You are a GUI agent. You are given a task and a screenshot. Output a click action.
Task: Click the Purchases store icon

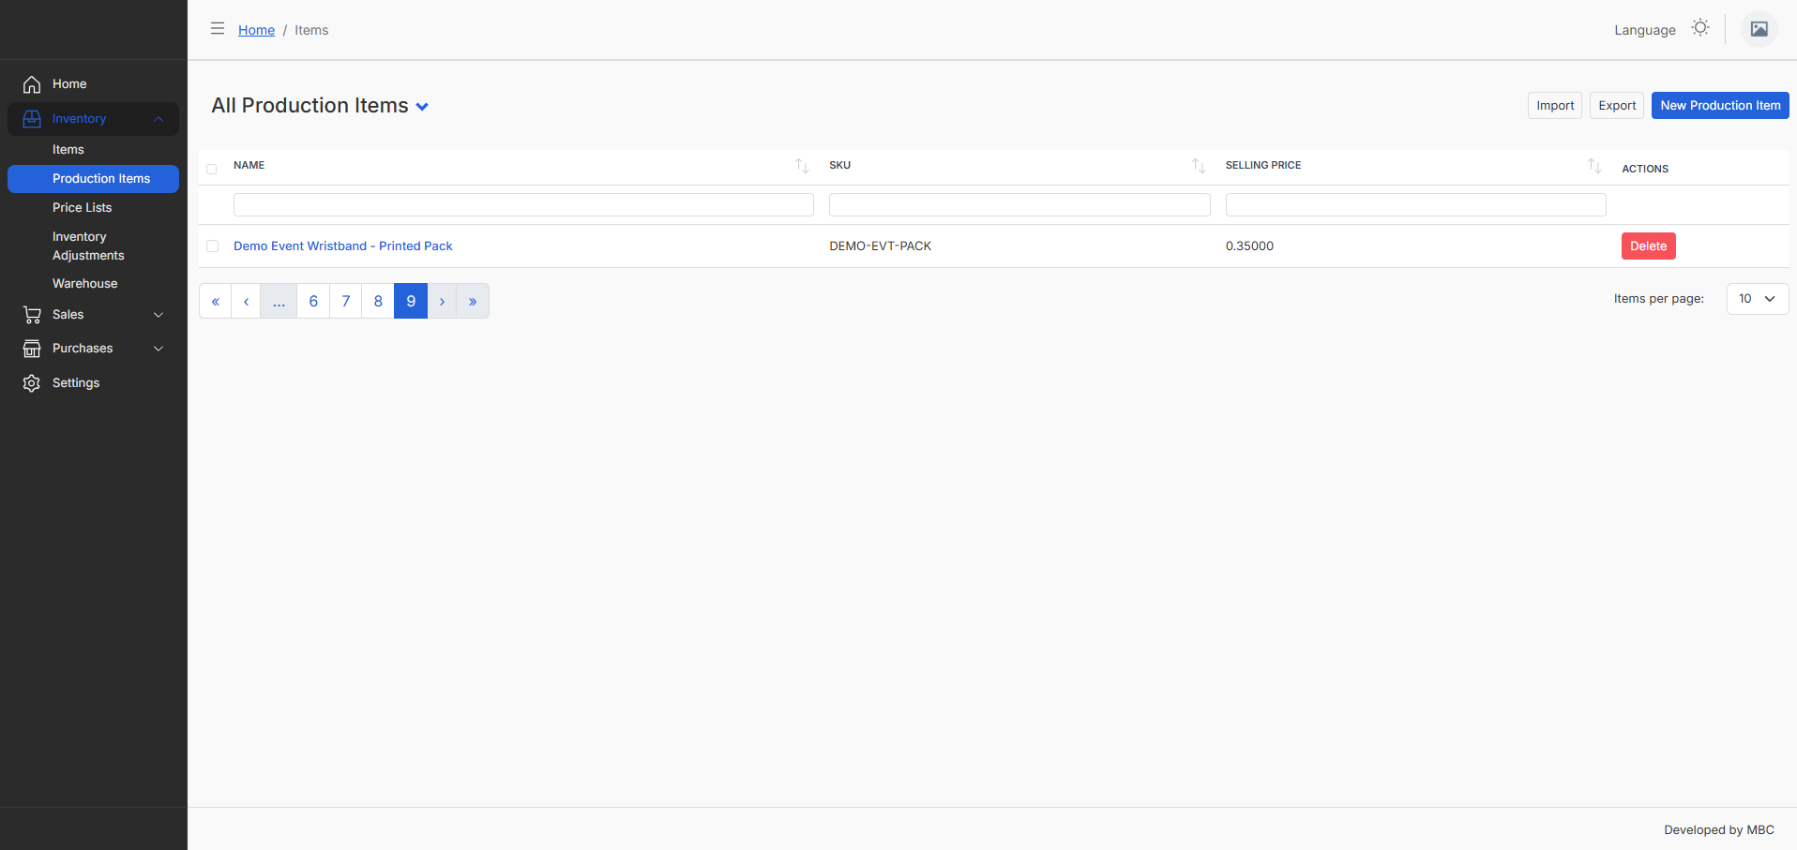(x=32, y=349)
